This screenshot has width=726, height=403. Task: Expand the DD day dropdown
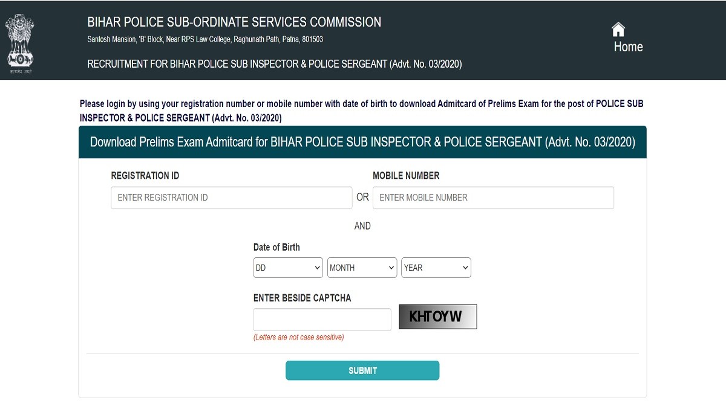pos(288,268)
